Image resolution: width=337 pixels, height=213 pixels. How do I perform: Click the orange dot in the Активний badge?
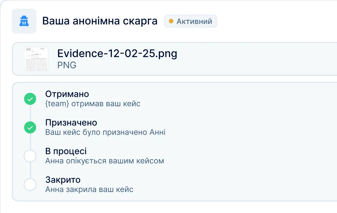(171, 21)
